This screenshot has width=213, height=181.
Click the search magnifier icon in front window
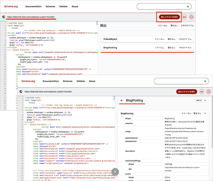tap(205, 81)
